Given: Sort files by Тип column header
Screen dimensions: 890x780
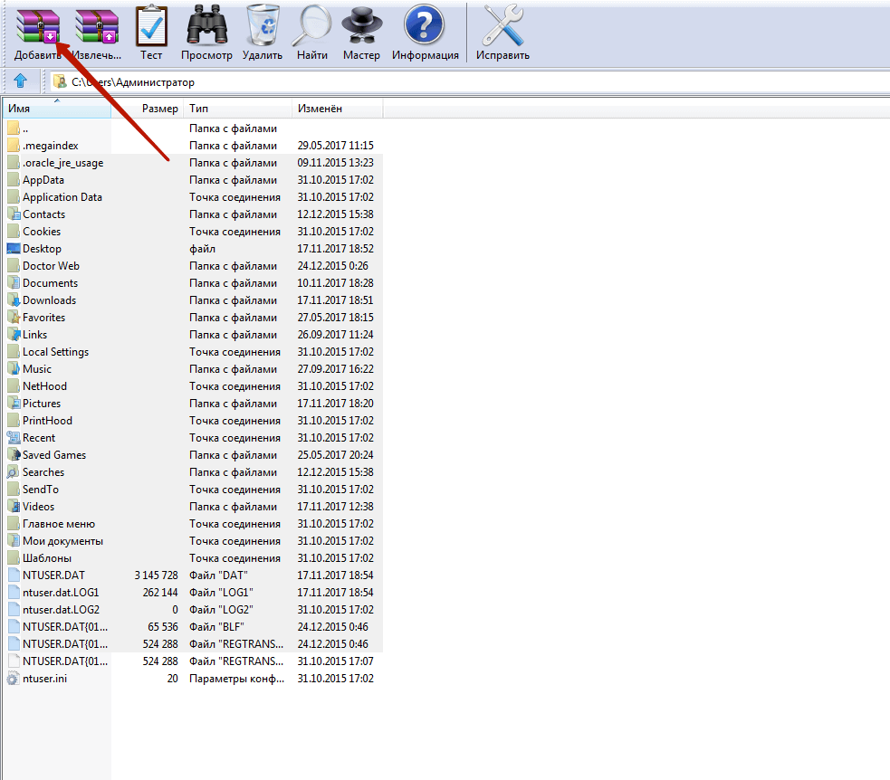Looking at the screenshot, I should coord(237,109).
